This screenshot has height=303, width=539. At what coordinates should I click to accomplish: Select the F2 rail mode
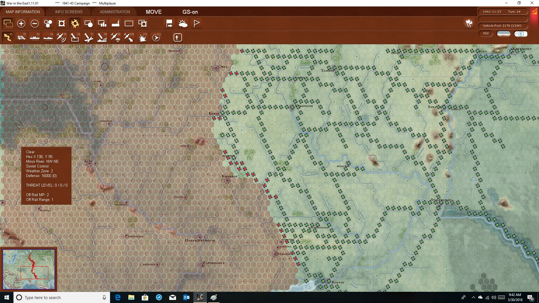(21, 37)
